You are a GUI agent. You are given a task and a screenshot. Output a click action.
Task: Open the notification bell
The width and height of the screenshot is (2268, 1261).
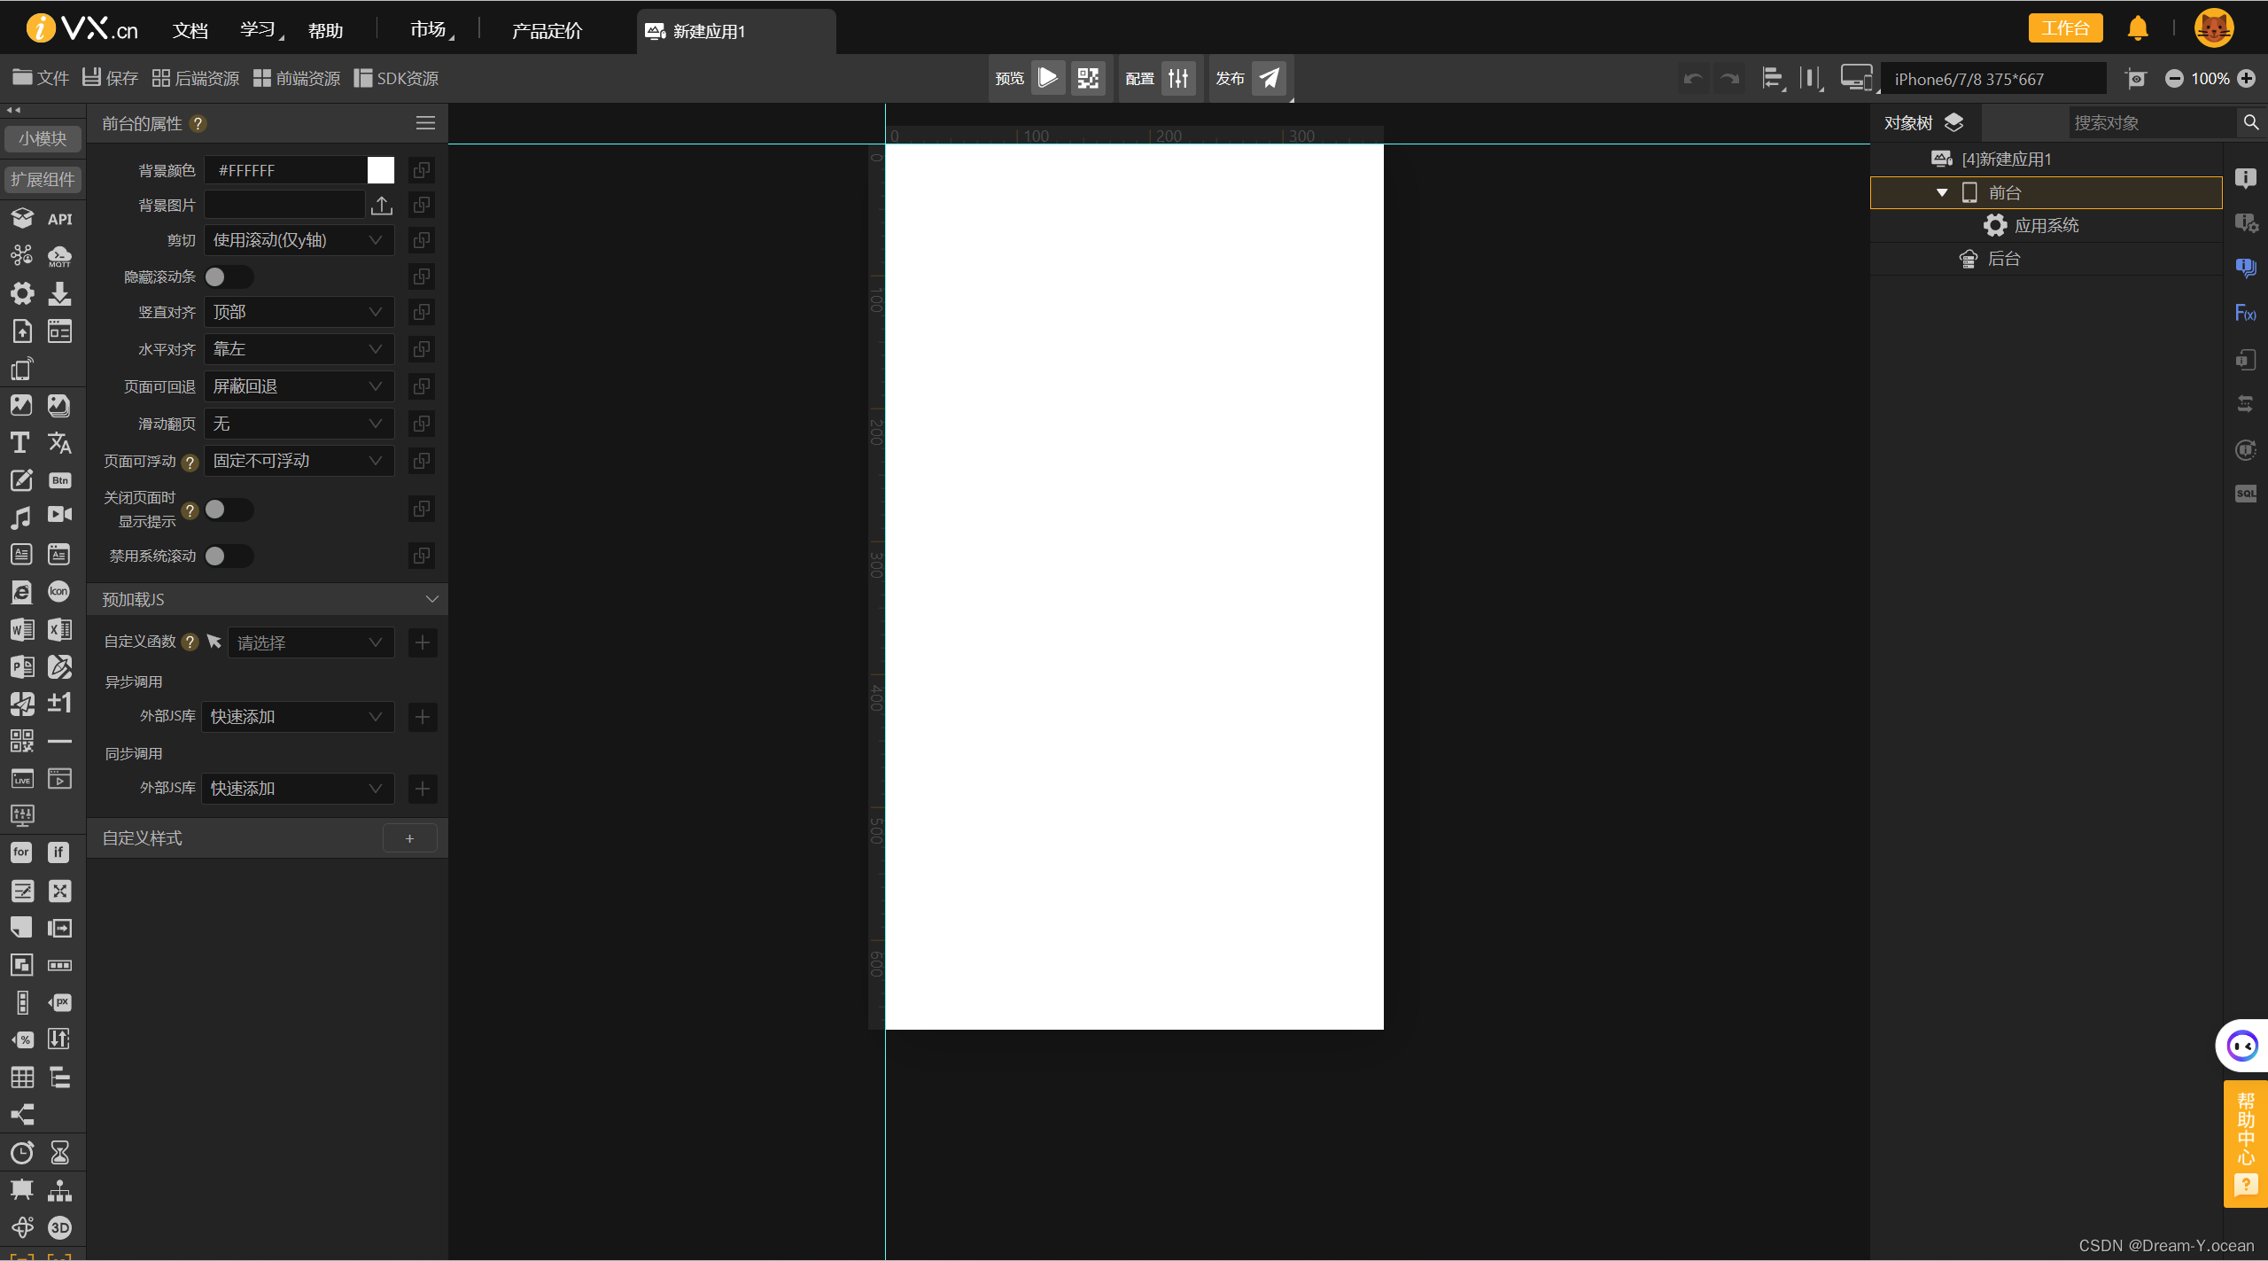click(x=2138, y=28)
